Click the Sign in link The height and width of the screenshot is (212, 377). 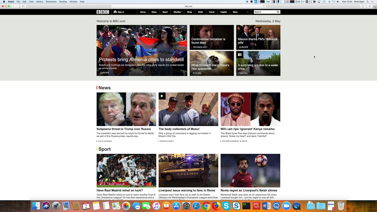[121, 12]
